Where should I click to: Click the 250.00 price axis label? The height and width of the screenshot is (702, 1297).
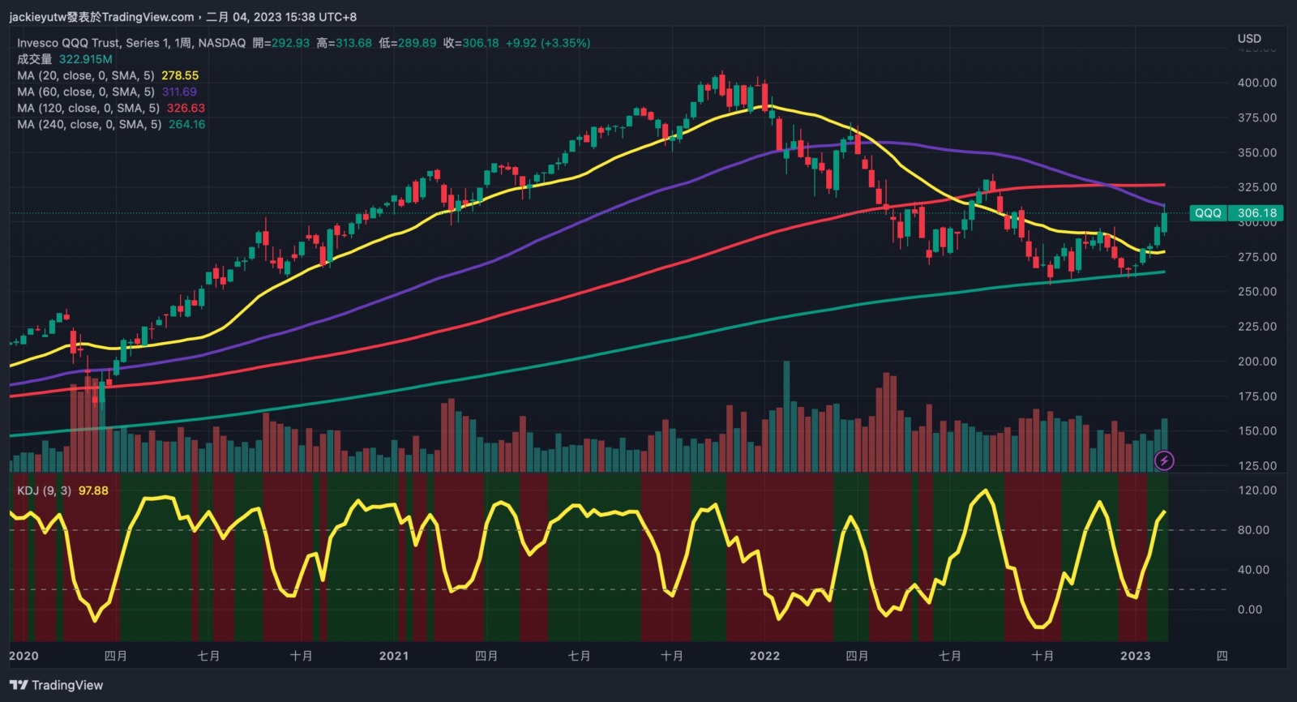[x=1256, y=292]
